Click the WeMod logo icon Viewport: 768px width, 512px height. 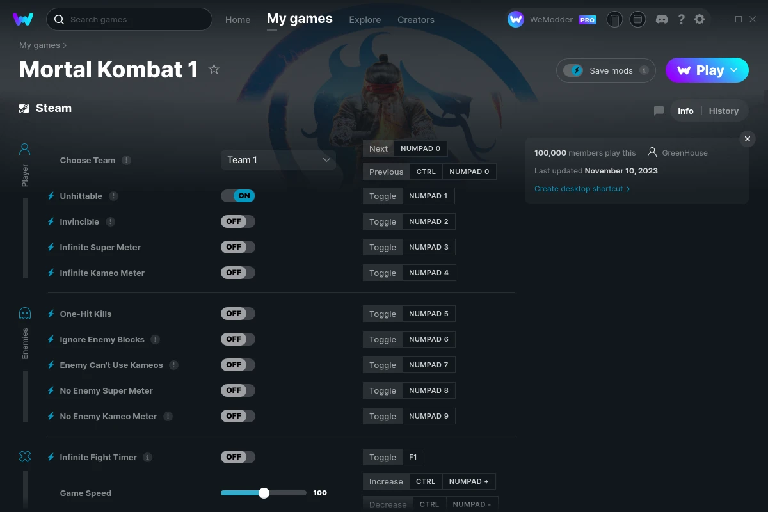pyautogui.click(x=23, y=19)
